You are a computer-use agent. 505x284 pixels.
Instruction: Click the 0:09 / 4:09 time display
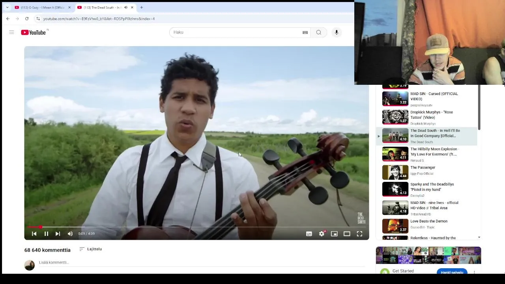point(86,234)
